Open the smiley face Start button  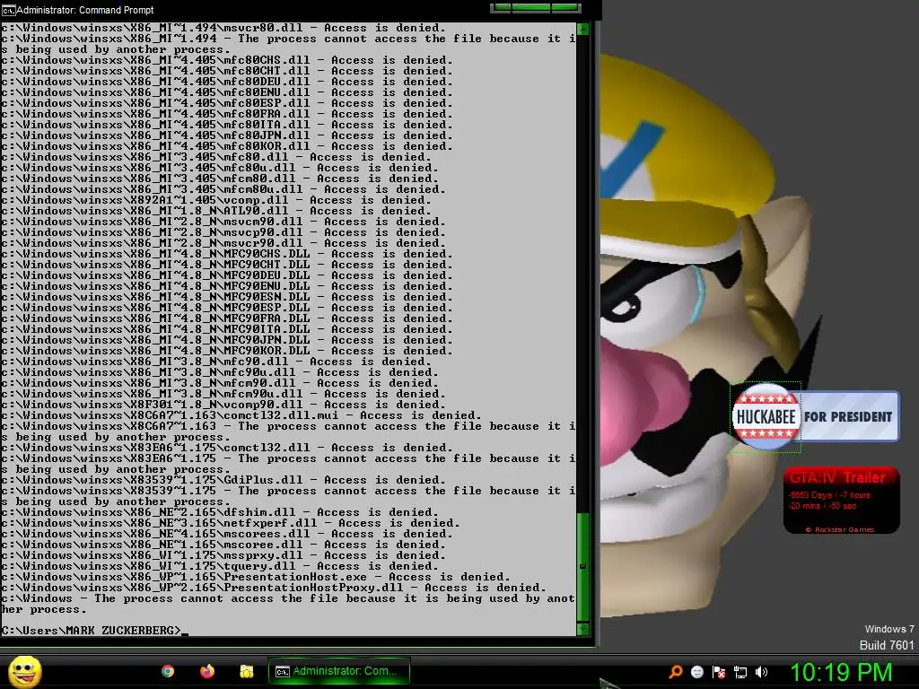(x=24, y=671)
